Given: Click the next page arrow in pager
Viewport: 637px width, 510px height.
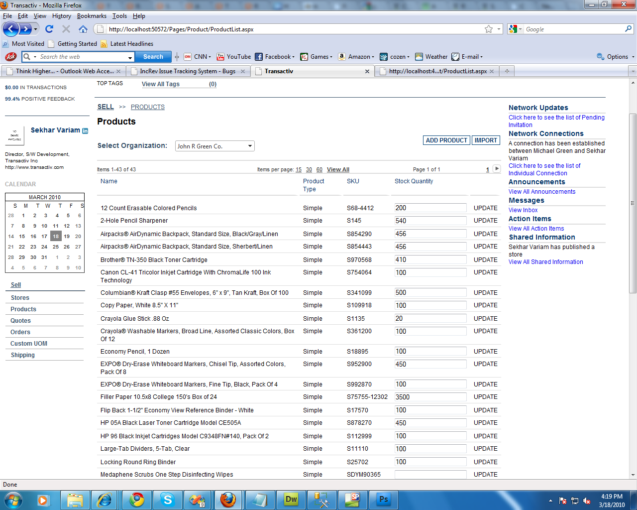Looking at the screenshot, I should 496,169.
